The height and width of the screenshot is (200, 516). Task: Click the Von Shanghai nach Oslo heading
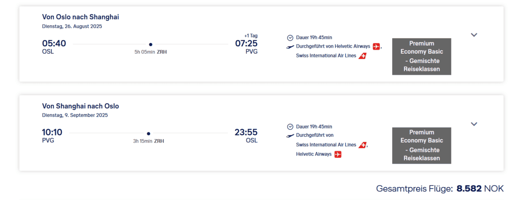coord(81,106)
